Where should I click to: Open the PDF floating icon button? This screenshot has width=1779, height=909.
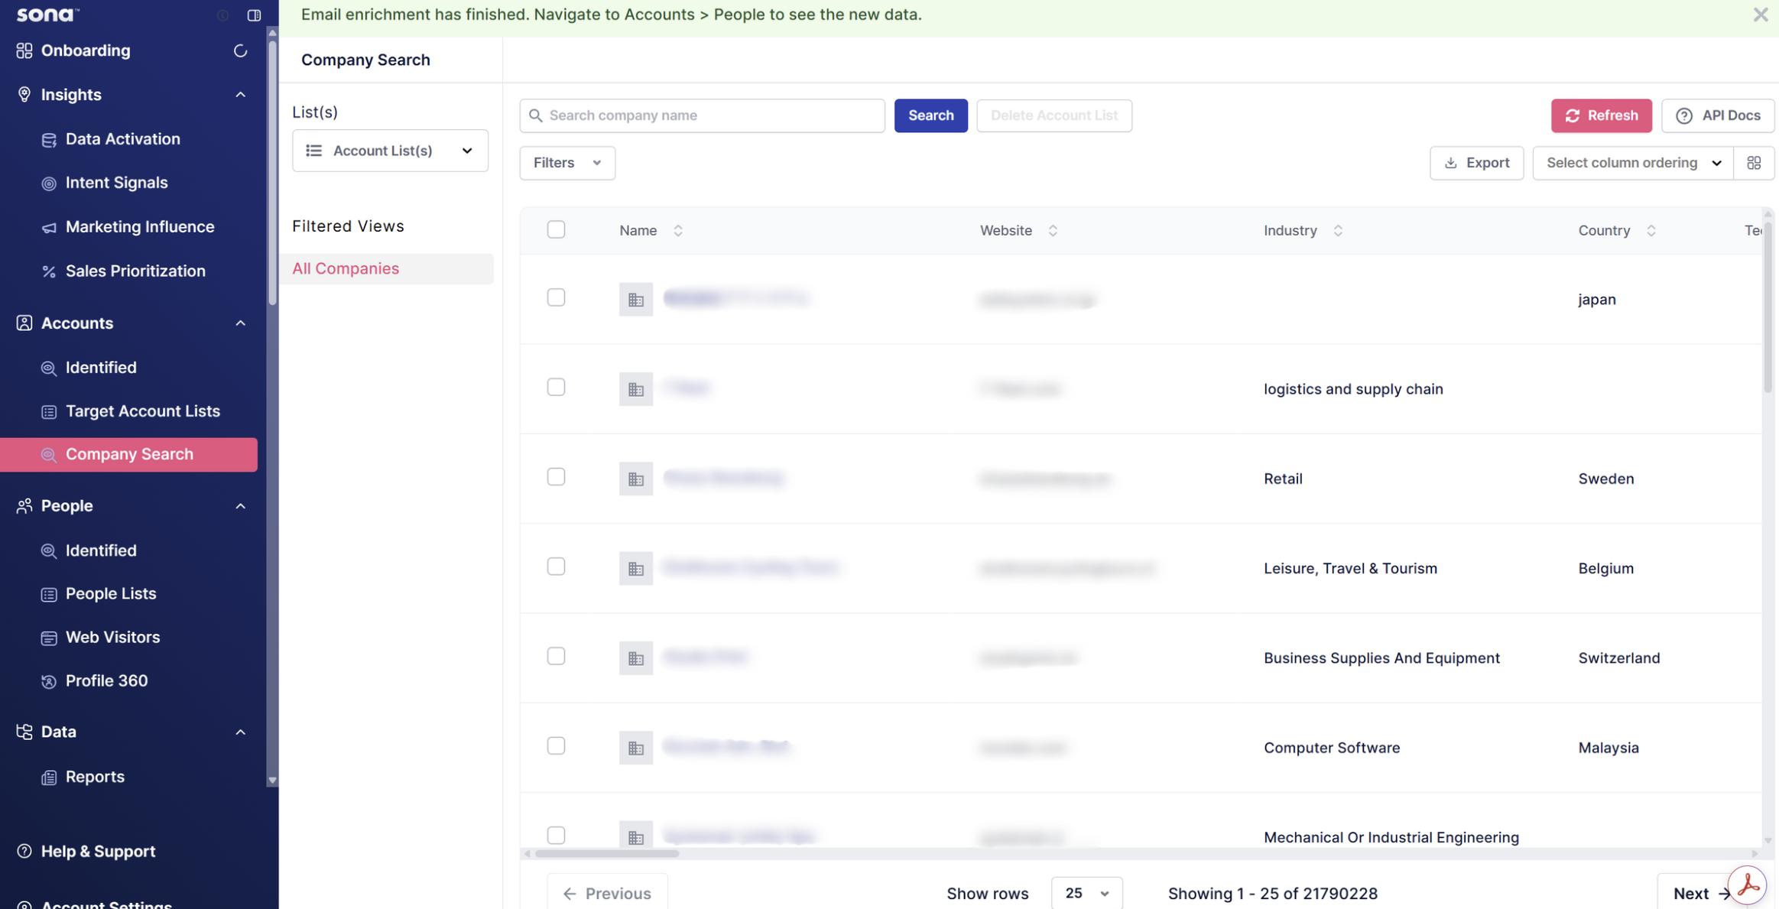click(1748, 885)
